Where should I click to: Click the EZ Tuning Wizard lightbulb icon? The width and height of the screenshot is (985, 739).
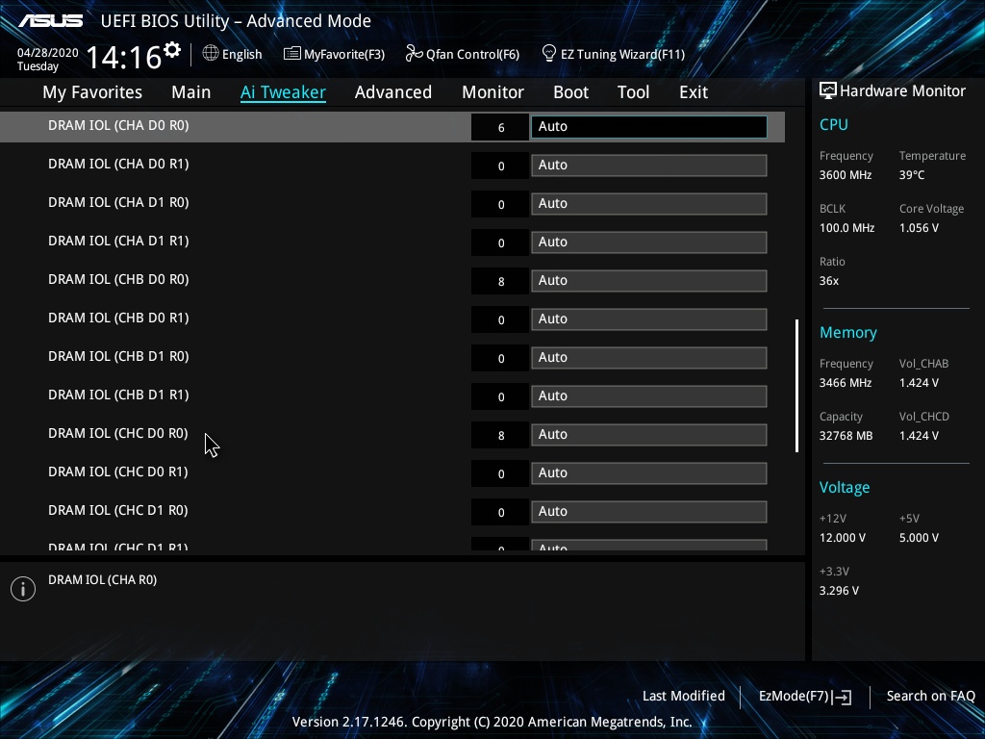[549, 54]
